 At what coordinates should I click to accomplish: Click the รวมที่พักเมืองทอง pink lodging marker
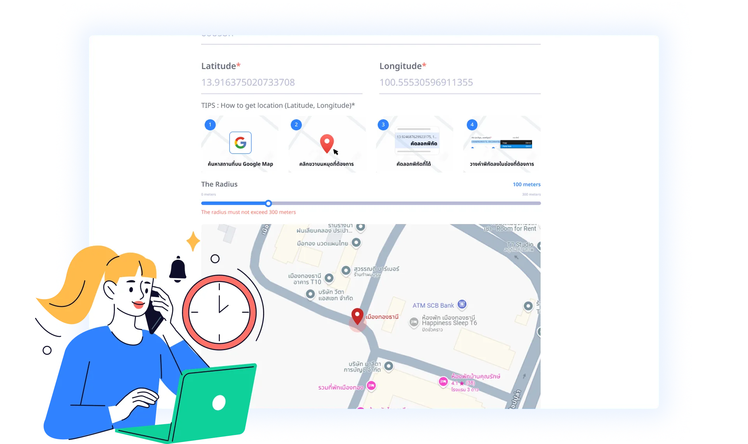[x=371, y=386]
